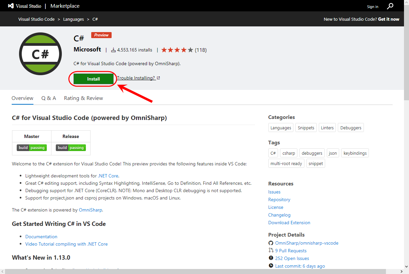409x274 pixels.
Task: Click the last commit clock icon
Action: pos(271,266)
